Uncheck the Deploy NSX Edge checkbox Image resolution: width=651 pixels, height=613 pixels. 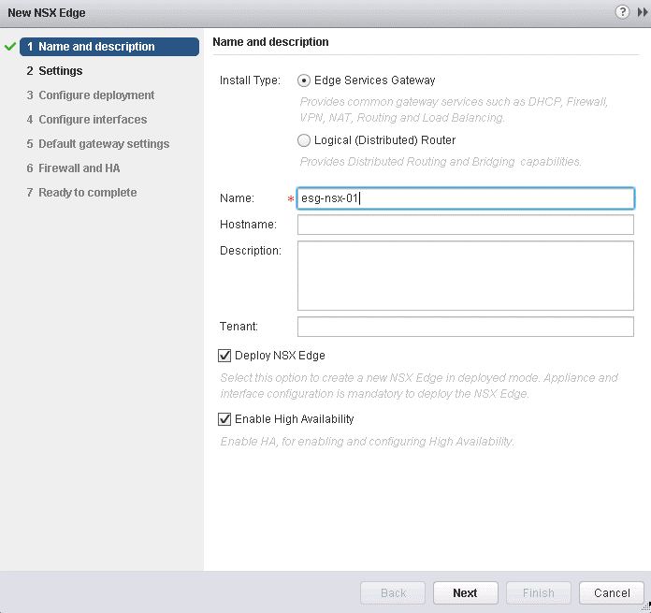click(x=224, y=356)
